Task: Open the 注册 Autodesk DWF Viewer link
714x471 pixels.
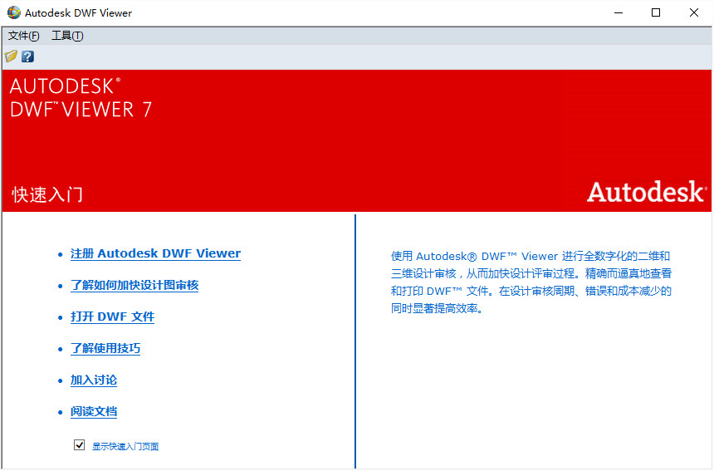Action: (156, 253)
